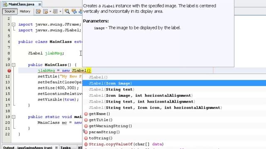This screenshot has height=149, width=266.
Task: Click the image parameter description in Javadoc
Action: coord(137,28)
